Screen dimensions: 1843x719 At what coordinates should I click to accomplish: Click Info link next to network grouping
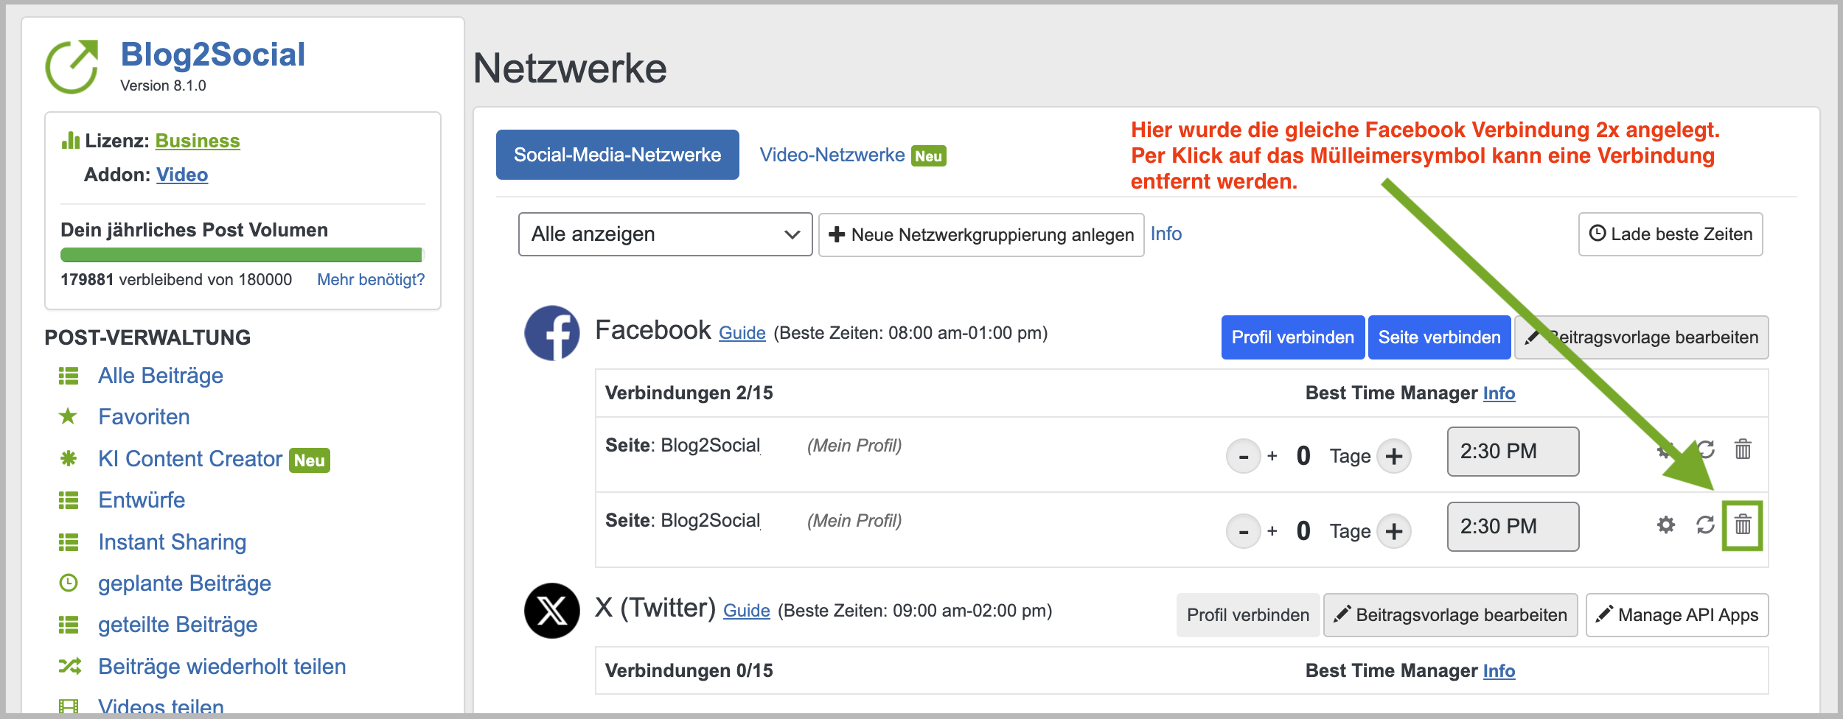point(1166,234)
